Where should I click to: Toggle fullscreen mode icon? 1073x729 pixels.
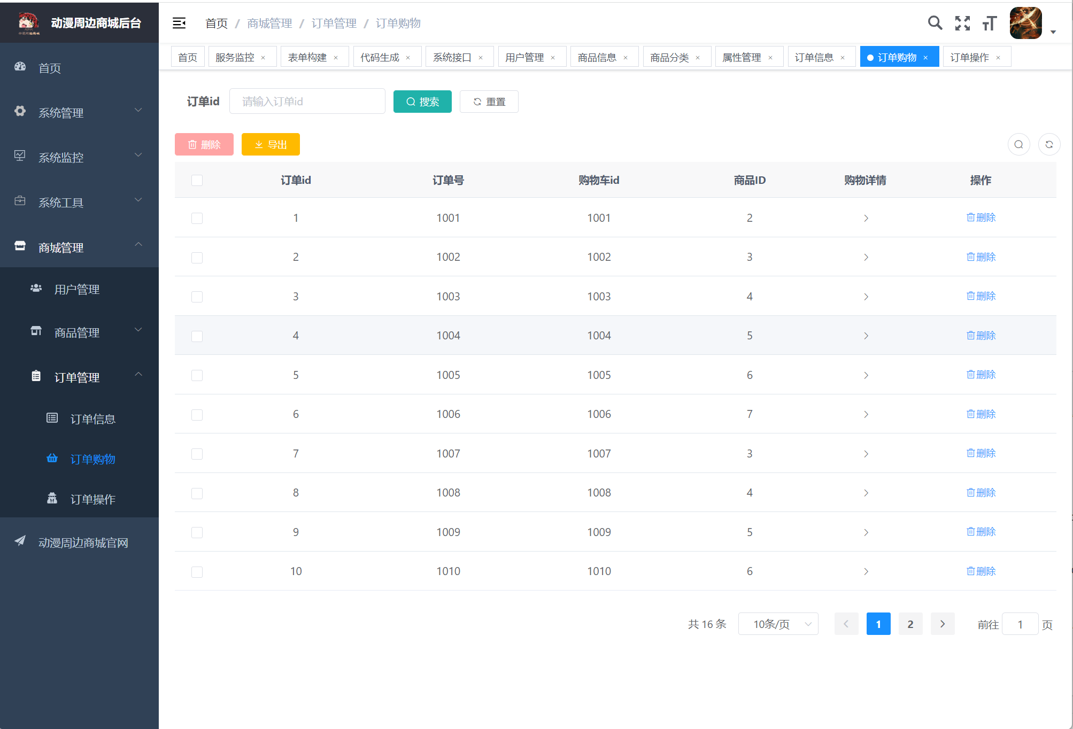(x=962, y=23)
